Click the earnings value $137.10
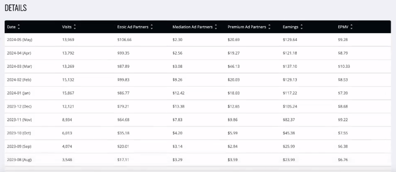This screenshot has width=396, height=172. pos(290,66)
